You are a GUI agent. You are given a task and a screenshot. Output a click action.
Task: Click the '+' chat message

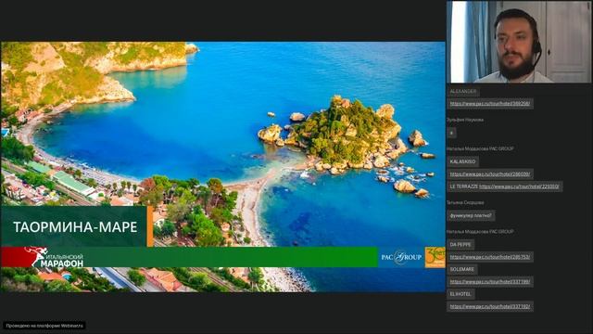pos(451,133)
